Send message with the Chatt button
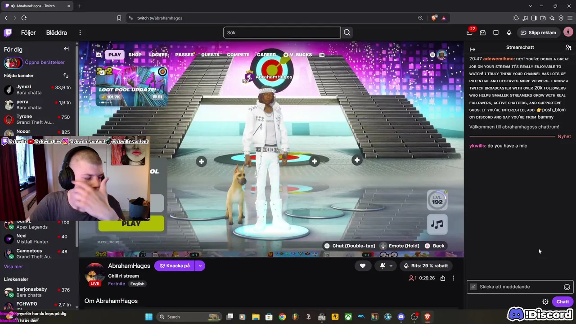This screenshot has height=324, width=576. [562, 302]
